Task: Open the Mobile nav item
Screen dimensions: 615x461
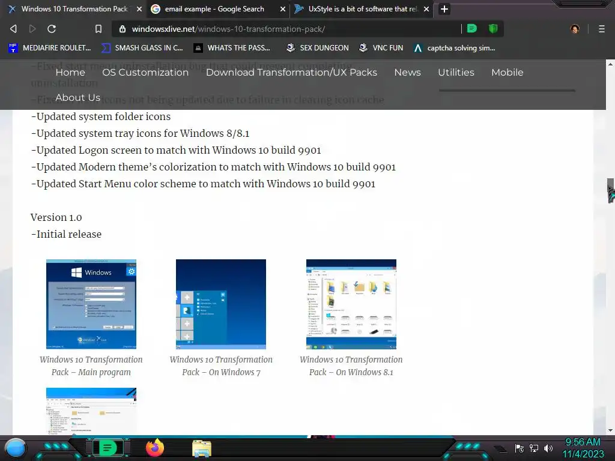Action: point(507,73)
